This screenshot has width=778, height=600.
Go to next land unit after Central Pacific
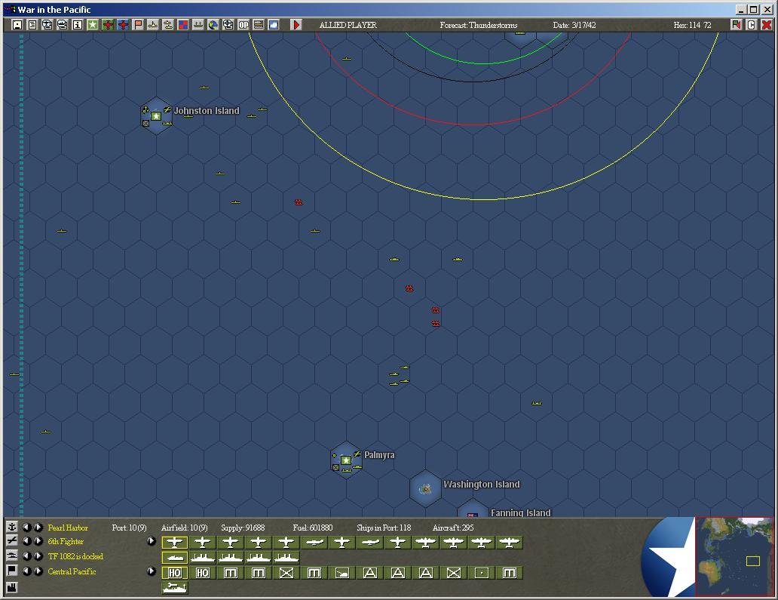point(38,571)
